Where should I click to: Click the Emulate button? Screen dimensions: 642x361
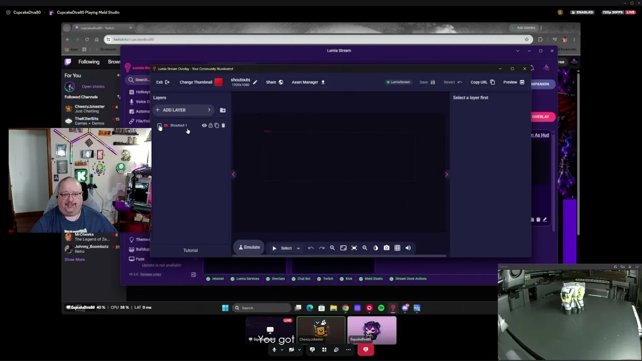(249, 247)
